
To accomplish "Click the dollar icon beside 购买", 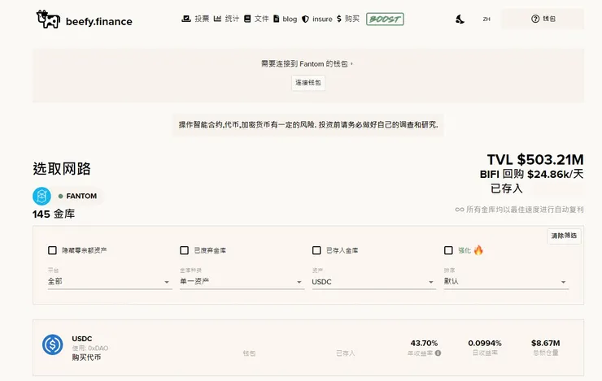I will pos(339,19).
